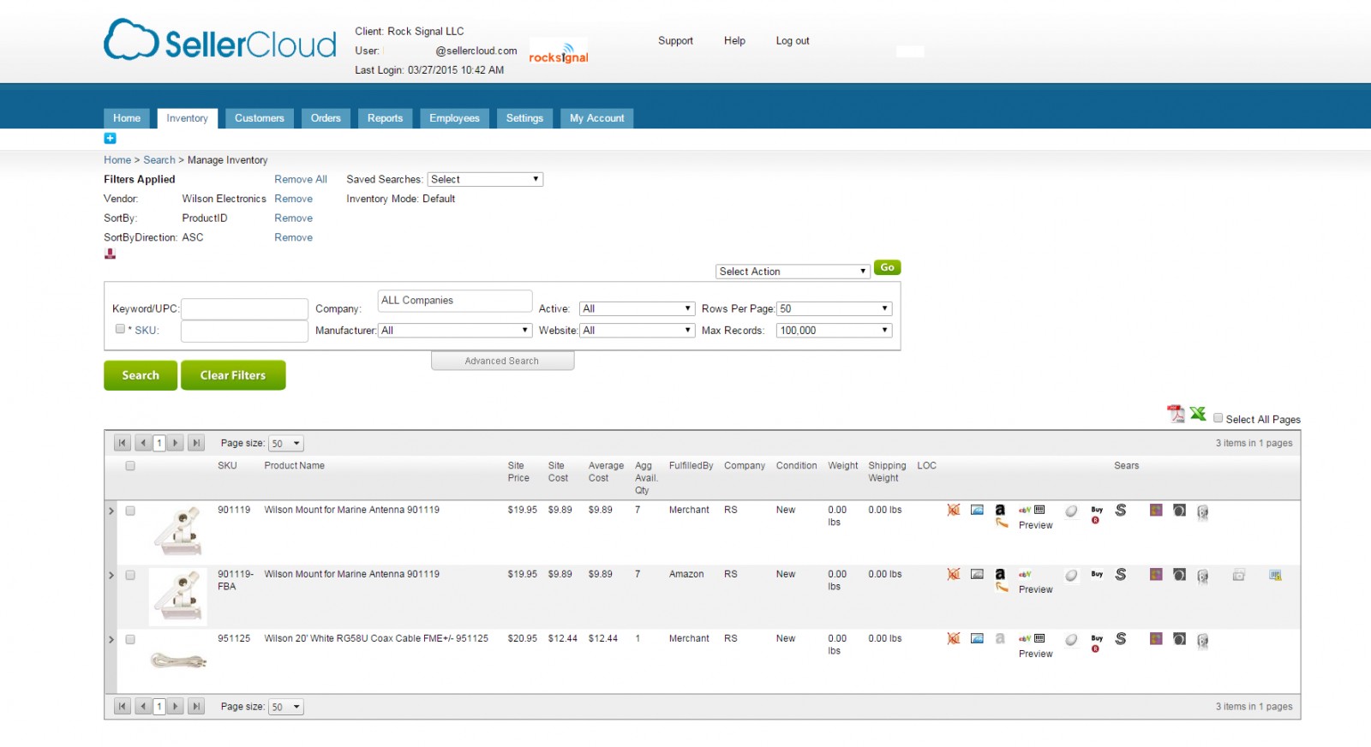Open the Reports tab
This screenshot has width=1371, height=747.
coord(385,118)
